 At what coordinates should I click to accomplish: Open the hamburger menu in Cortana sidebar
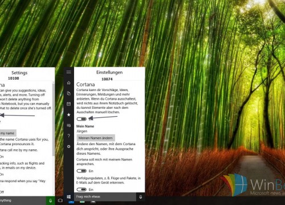click(x=69, y=72)
